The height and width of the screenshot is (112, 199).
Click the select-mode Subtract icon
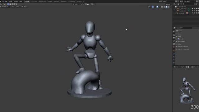(12, 4)
